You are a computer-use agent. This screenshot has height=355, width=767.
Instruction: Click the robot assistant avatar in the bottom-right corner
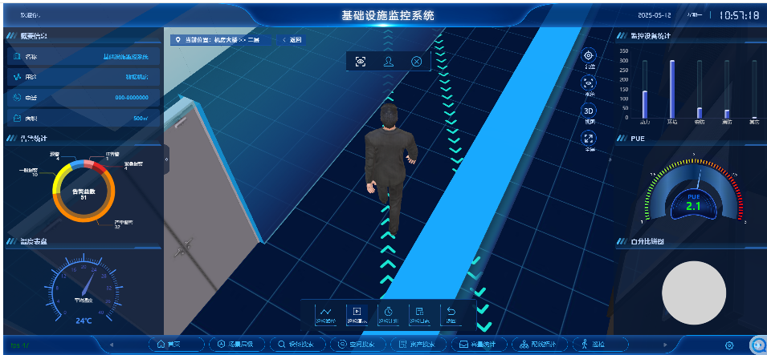click(x=759, y=345)
